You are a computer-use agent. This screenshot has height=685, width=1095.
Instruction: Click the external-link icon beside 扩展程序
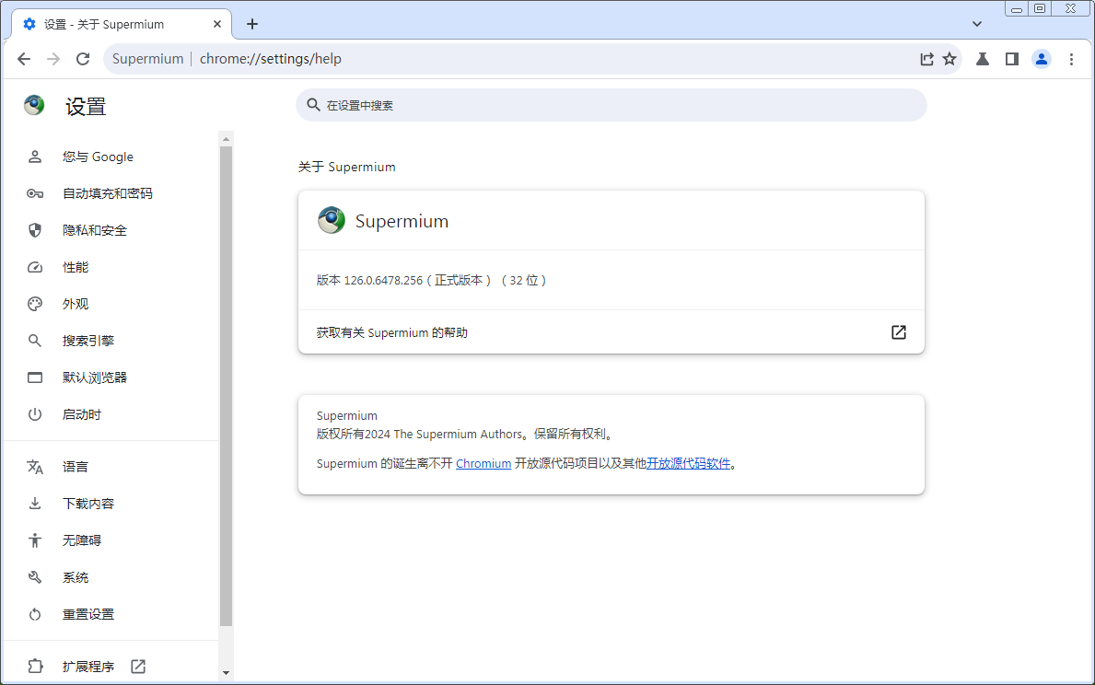138,667
